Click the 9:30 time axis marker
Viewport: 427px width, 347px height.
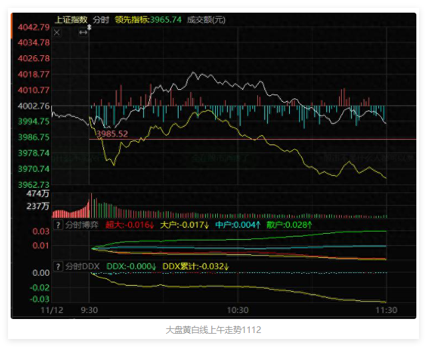click(89, 310)
